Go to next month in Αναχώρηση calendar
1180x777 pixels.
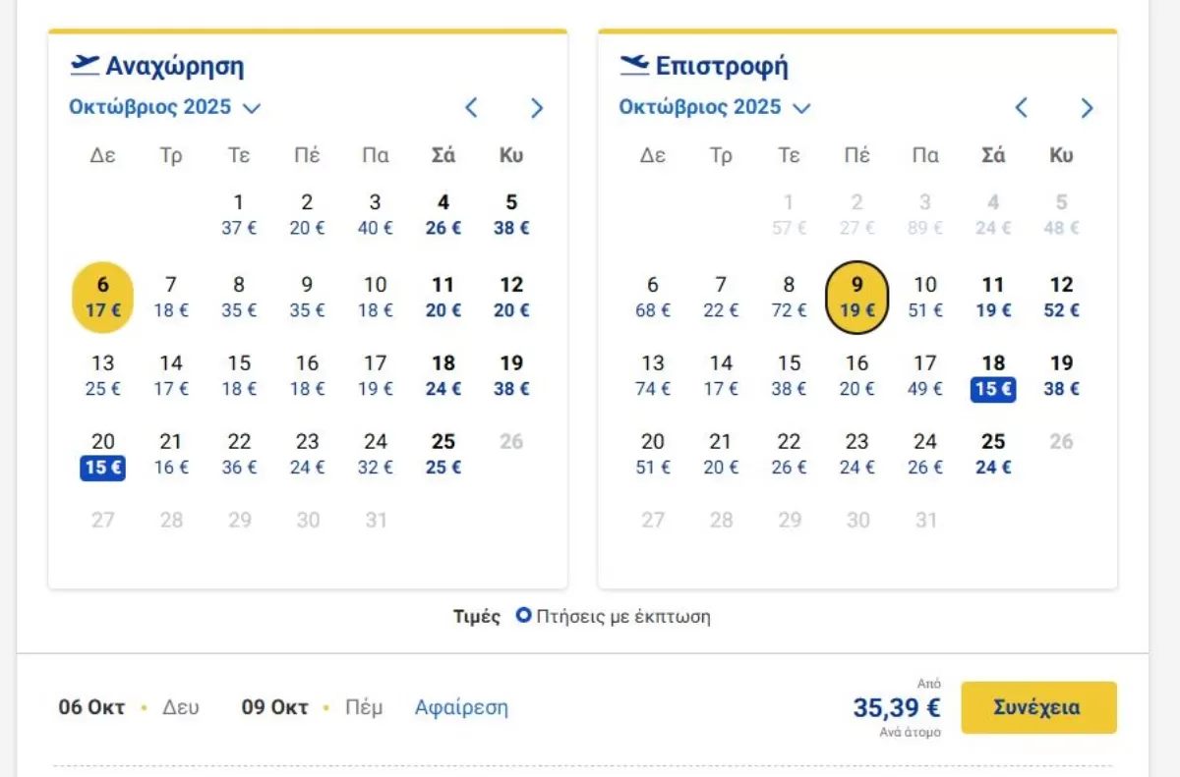tap(537, 108)
